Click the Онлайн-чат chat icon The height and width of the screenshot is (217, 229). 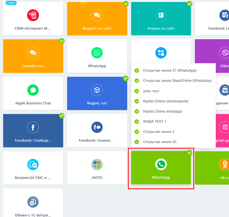coord(33,53)
